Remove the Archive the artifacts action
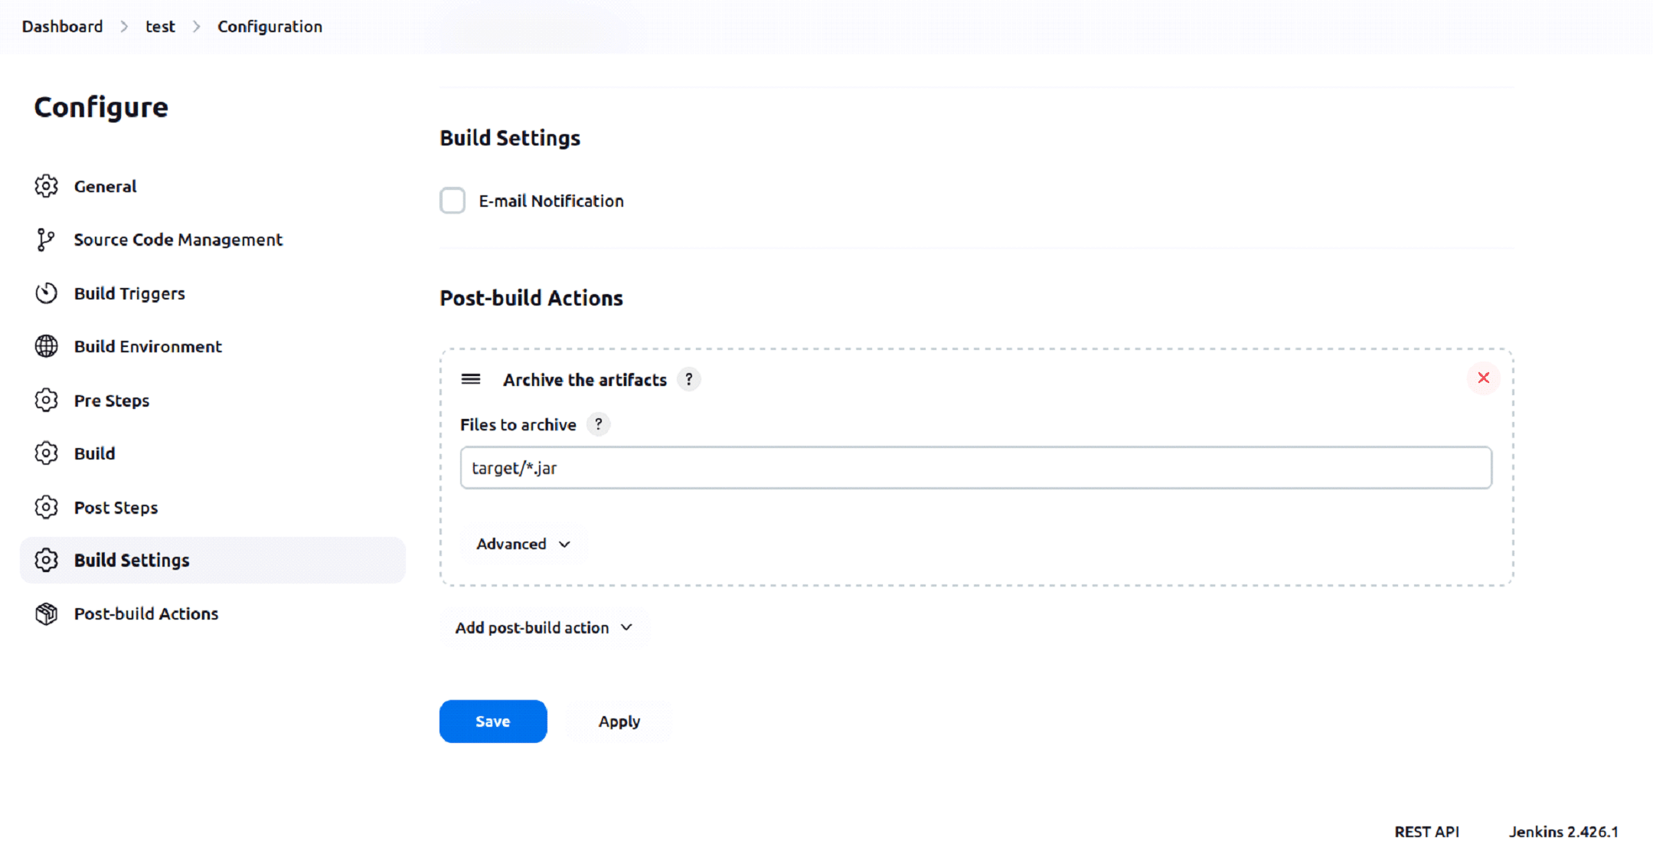The width and height of the screenshot is (1653, 867). [1483, 378]
